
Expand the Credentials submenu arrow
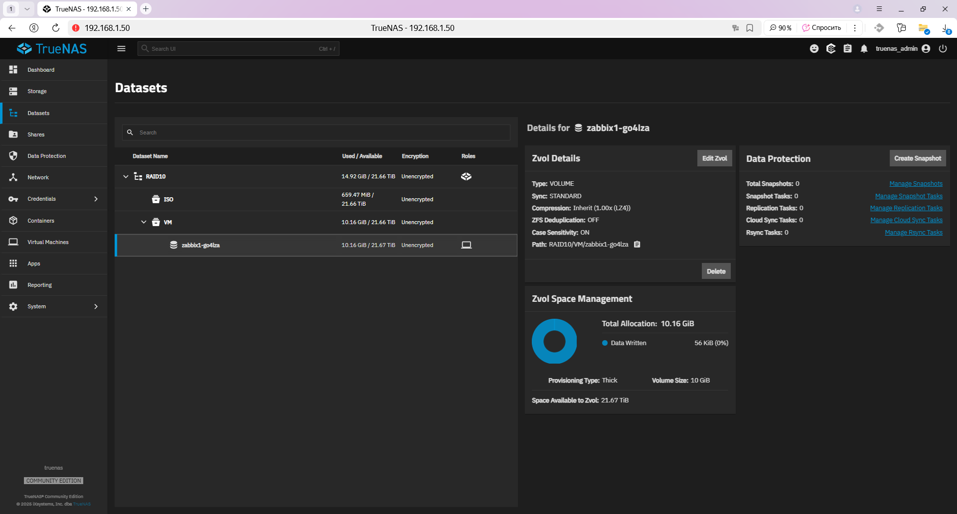(x=96, y=199)
